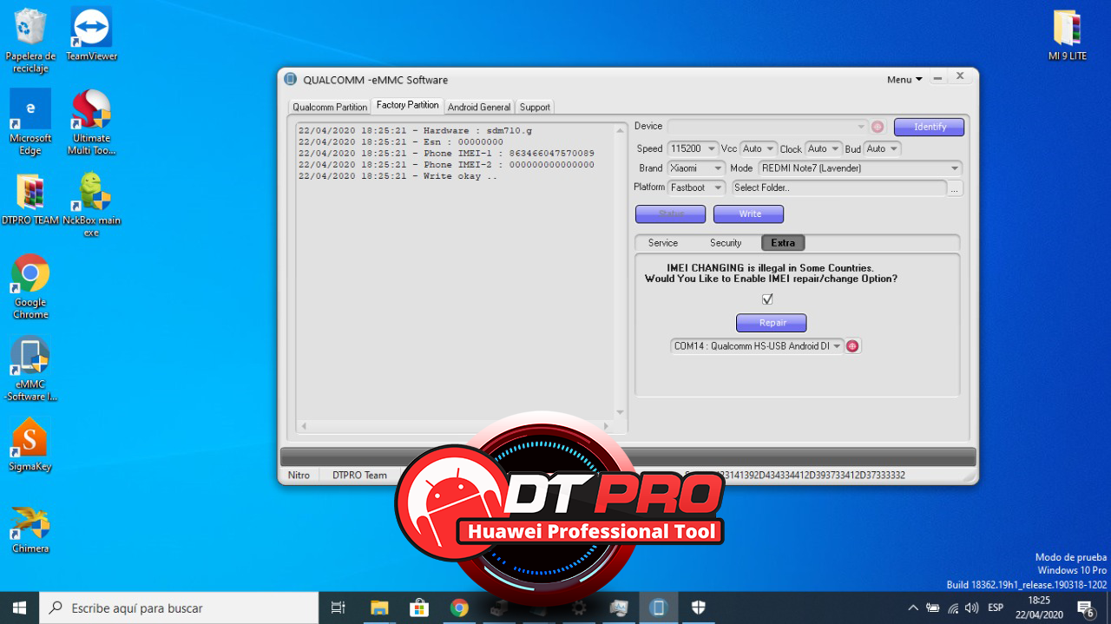Click the Nitro status bar entry
Screen dimensions: 1111x624
point(299,476)
